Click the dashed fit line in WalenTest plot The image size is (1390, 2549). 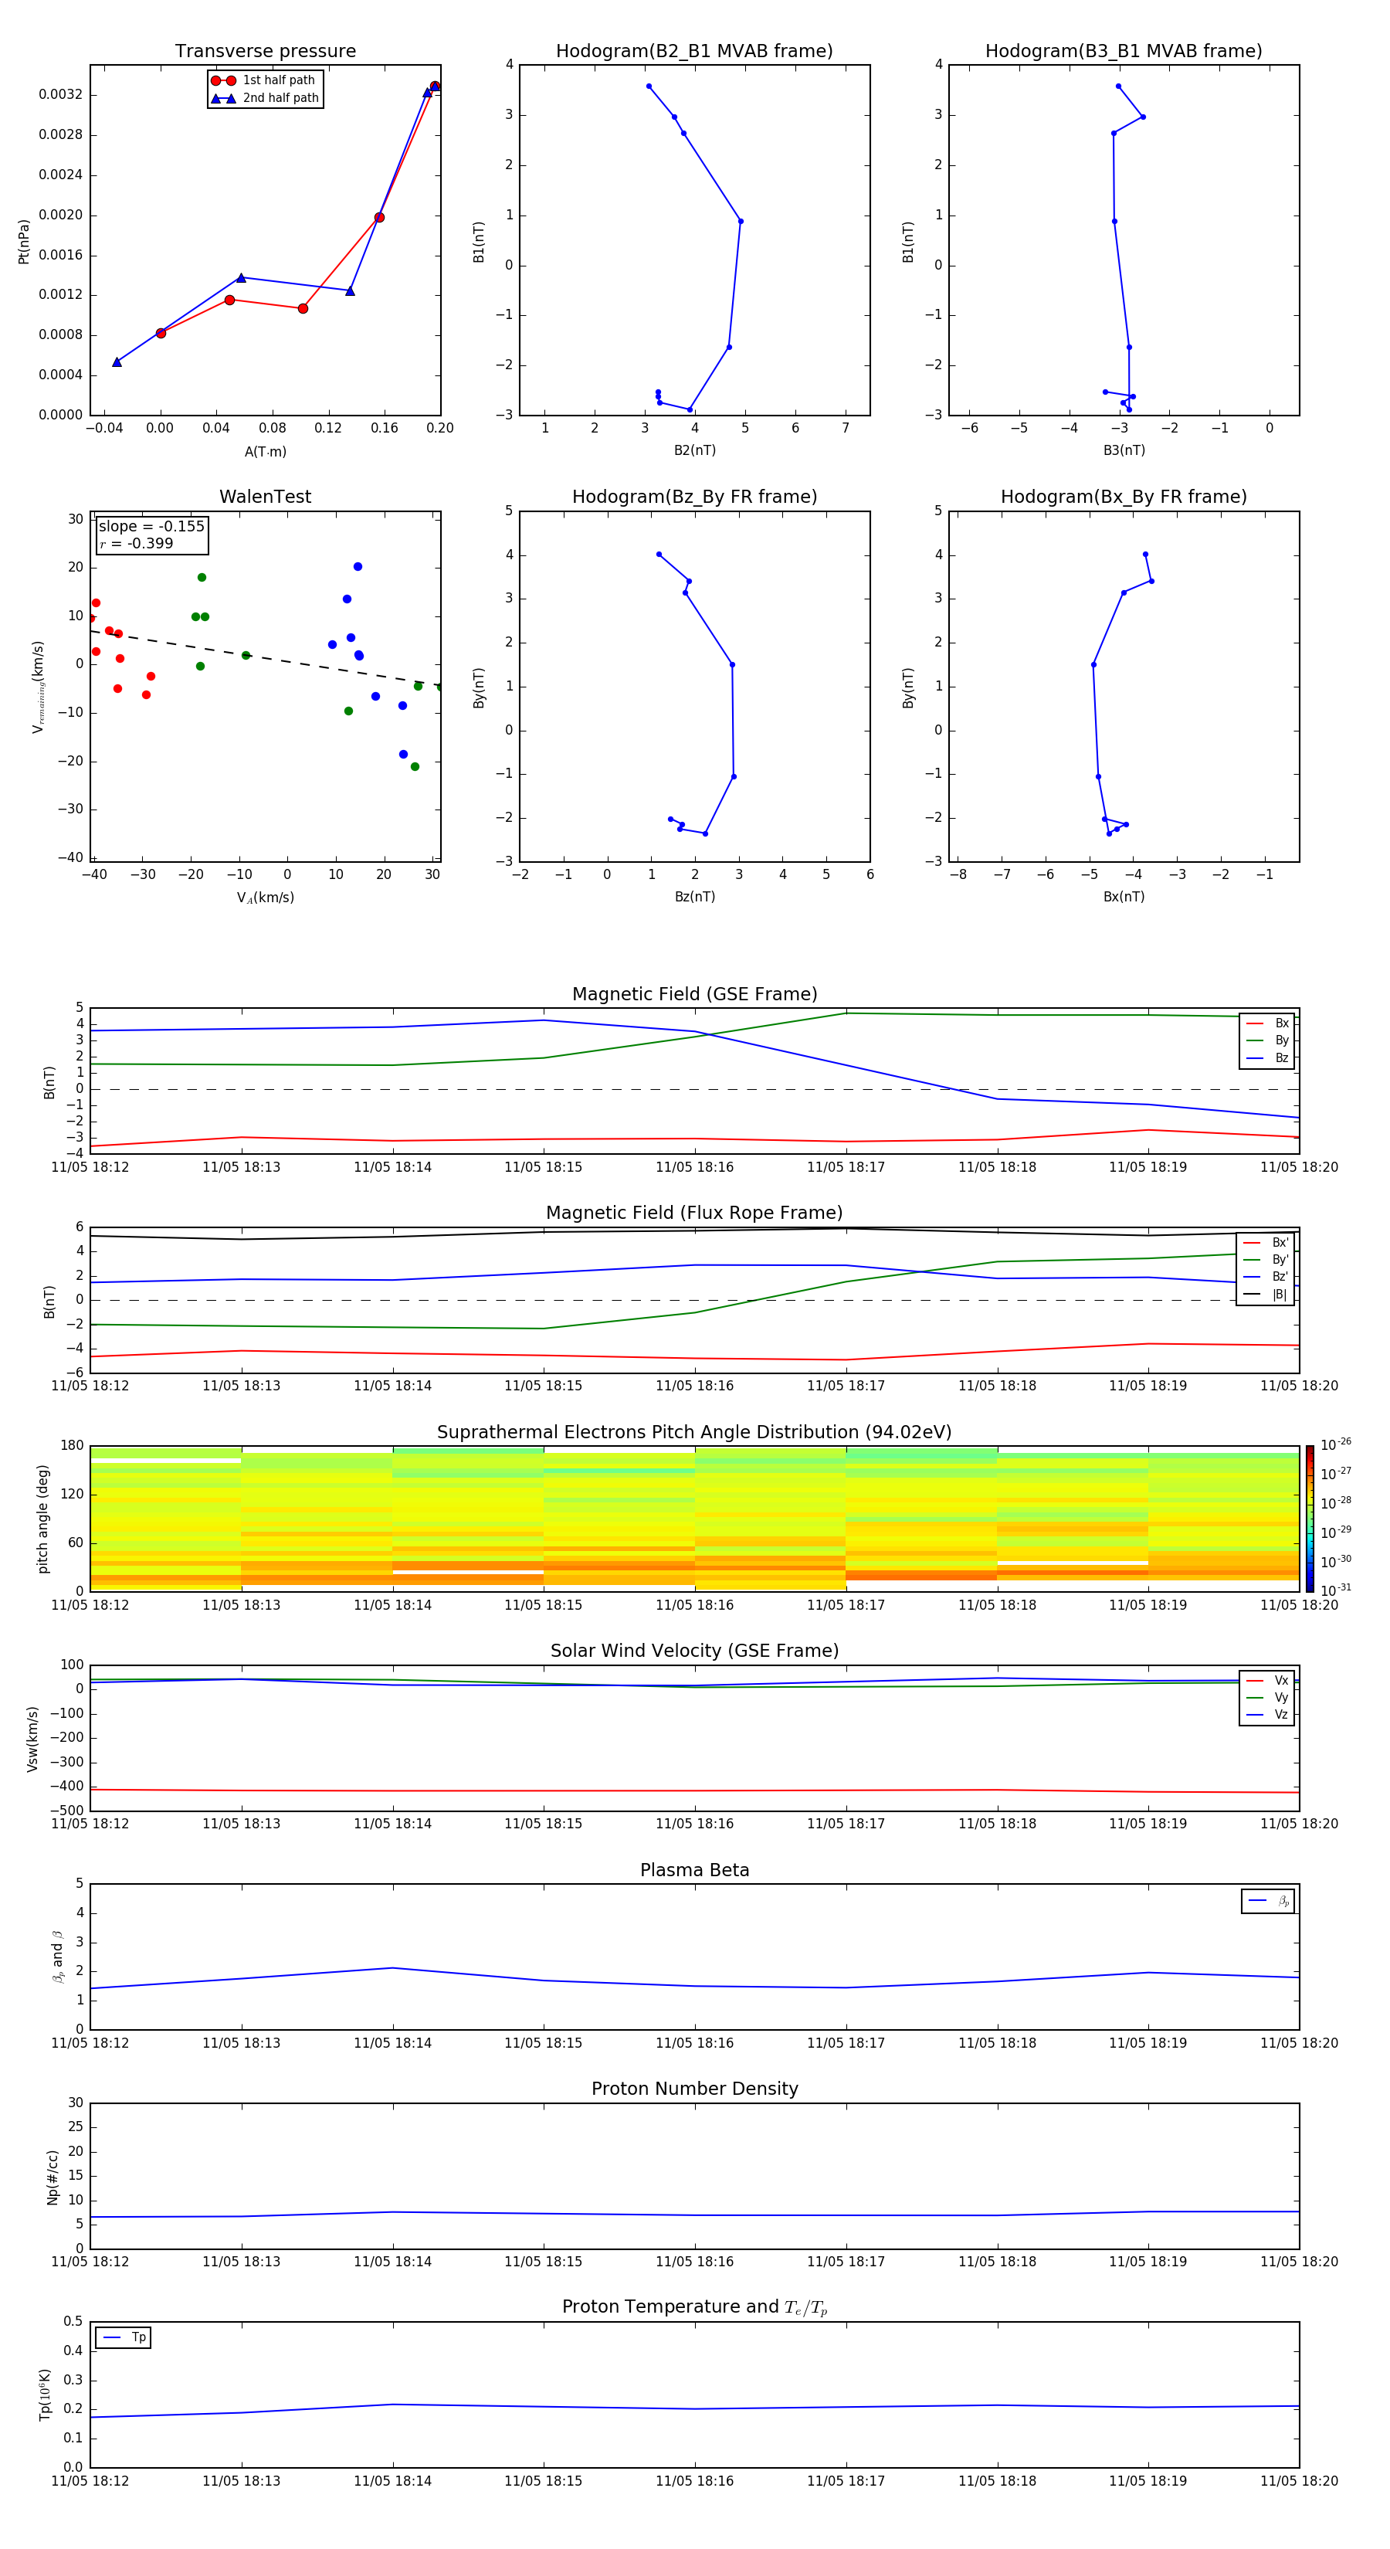[265, 658]
